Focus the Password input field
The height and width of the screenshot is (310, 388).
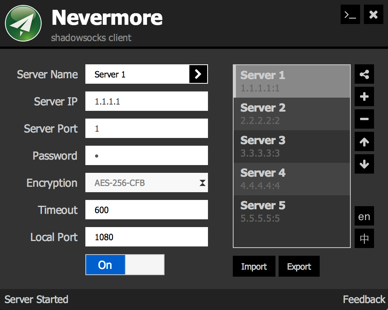pos(147,155)
